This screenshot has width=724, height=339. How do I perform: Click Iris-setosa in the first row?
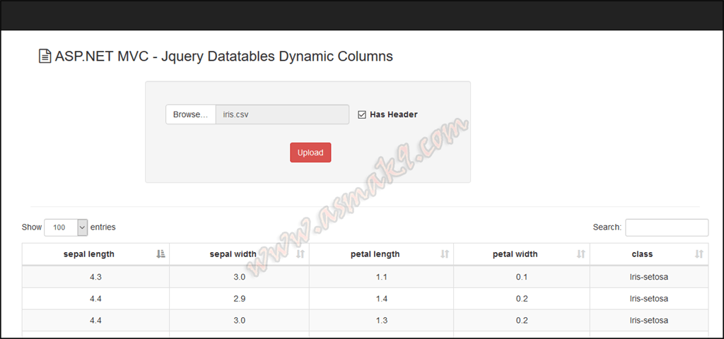[x=649, y=277]
